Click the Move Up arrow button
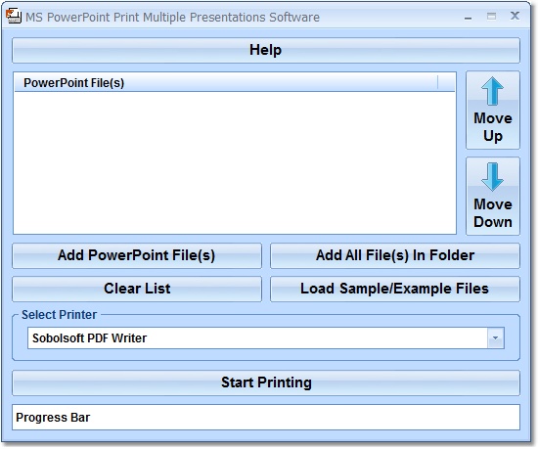Screen dimensions: 538x449 point(493,111)
